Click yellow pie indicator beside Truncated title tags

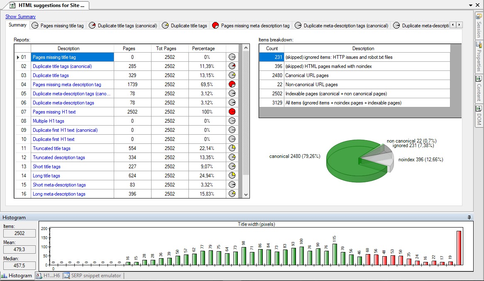coord(232,148)
